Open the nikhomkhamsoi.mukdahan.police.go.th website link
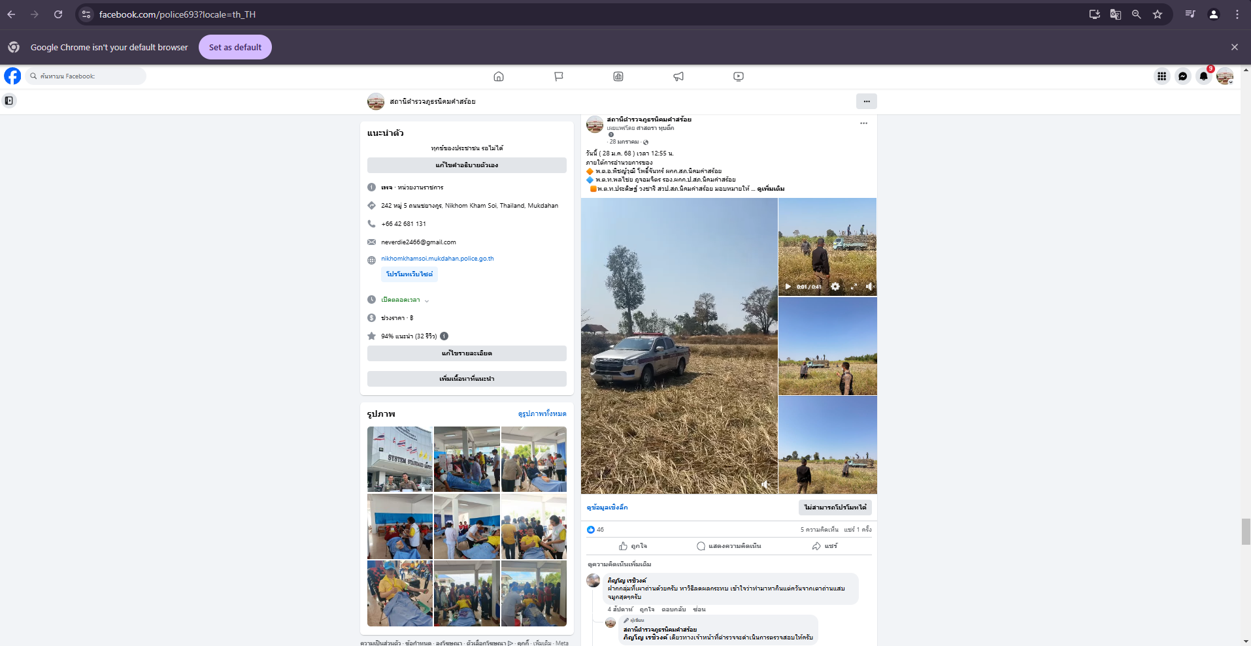The image size is (1251, 646). [437, 259]
